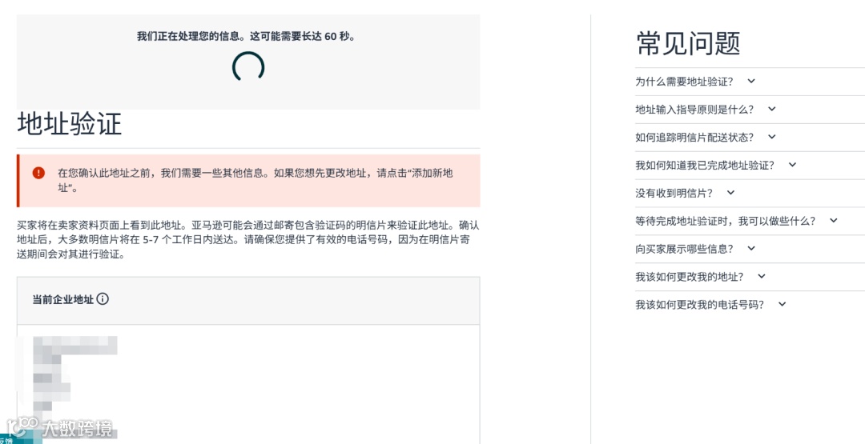The height and width of the screenshot is (444, 865).
Task: Expand 我如何知道我已完成地址验证? chevron
Action: coord(793,165)
